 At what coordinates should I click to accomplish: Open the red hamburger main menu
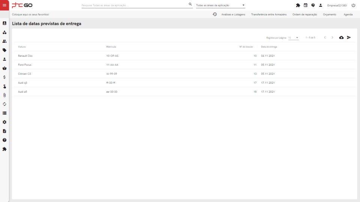[4, 5]
